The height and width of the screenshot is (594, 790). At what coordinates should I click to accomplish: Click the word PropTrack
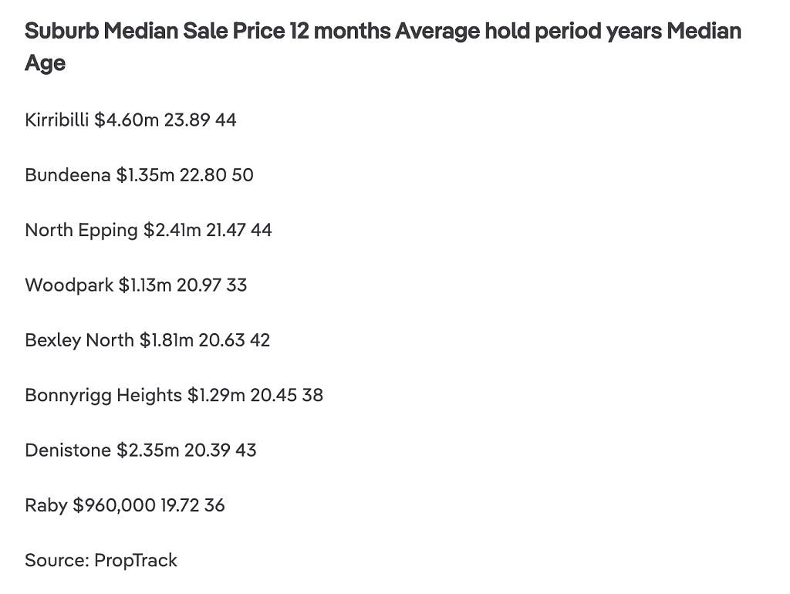[136, 560]
